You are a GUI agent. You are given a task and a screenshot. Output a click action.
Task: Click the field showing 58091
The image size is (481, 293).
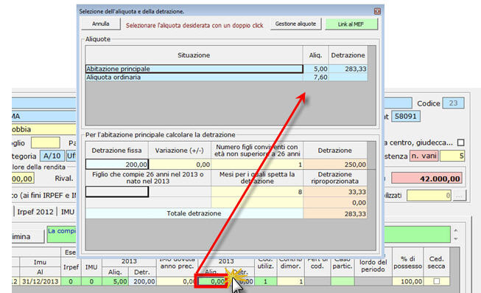click(406, 116)
